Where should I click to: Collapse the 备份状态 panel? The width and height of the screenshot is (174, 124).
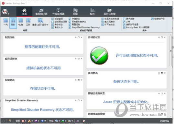click(x=159, y=73)
